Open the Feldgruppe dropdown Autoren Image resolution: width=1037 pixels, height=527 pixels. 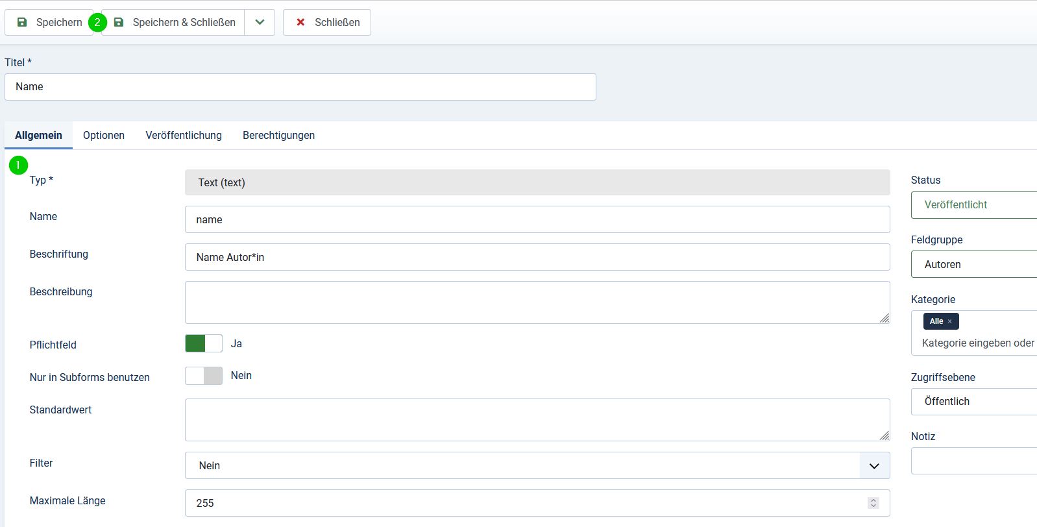click(x=973, y=264)
